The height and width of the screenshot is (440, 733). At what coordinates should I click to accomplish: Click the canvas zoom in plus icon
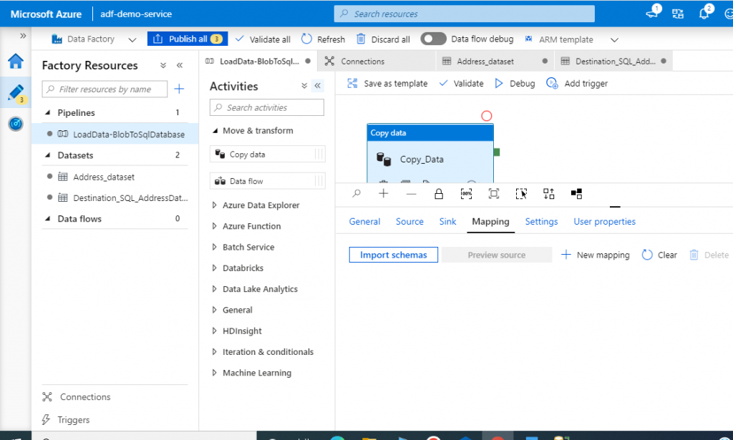click(x=384, y=193)
